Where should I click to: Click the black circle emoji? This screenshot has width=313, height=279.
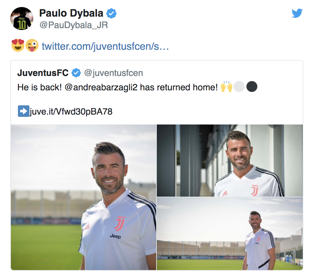click(252, 87)
